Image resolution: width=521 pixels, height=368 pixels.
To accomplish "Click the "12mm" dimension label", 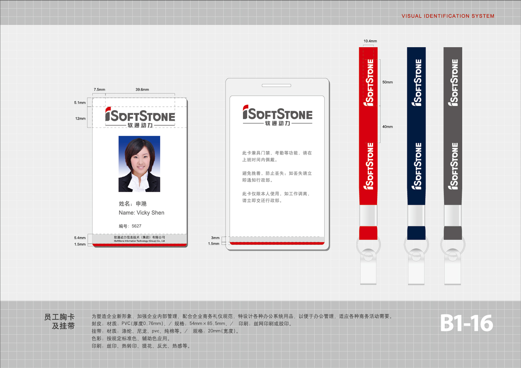I will tap(80, 118).
